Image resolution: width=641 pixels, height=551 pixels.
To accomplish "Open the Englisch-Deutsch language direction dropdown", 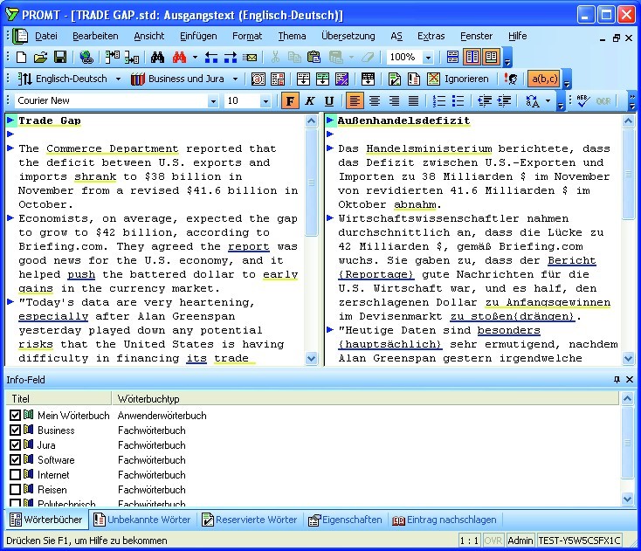I will (118, 79).
